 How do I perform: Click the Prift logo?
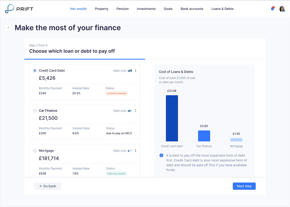(x=19, y=9)
